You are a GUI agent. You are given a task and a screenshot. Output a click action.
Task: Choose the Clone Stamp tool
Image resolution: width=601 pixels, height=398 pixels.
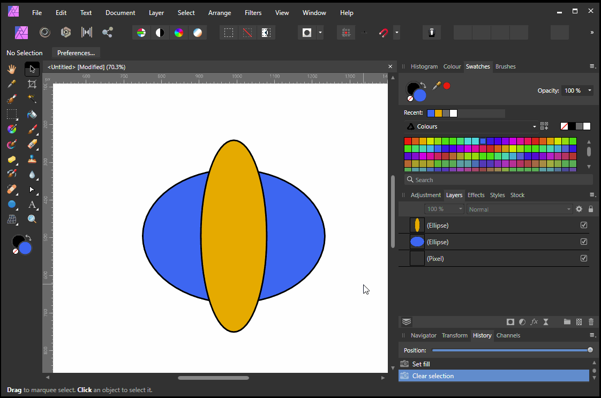(x=32, y=160)
